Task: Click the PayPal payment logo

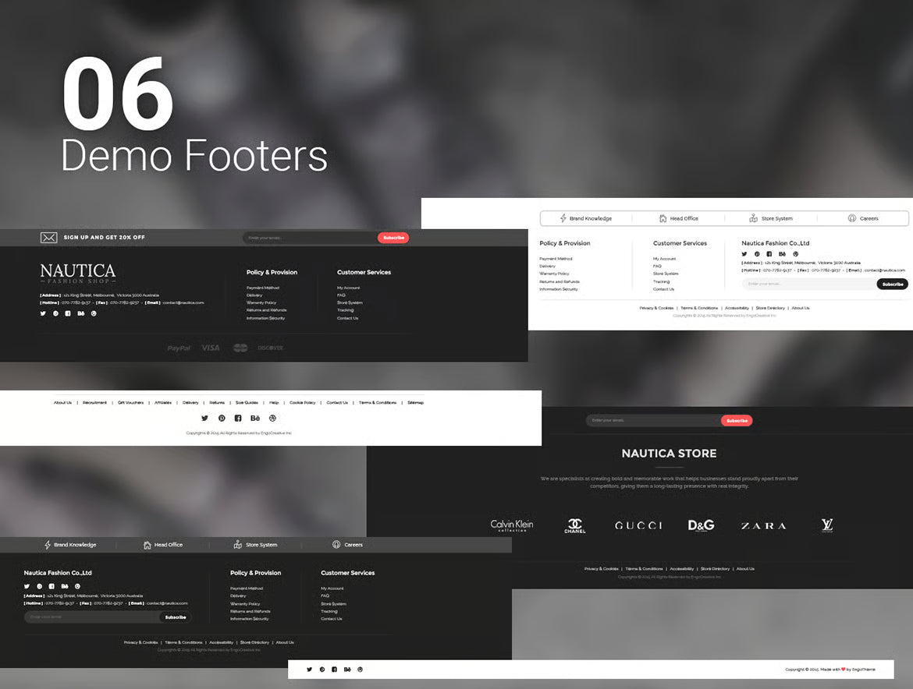Action: pyautogui.click(x=179, y=348)
